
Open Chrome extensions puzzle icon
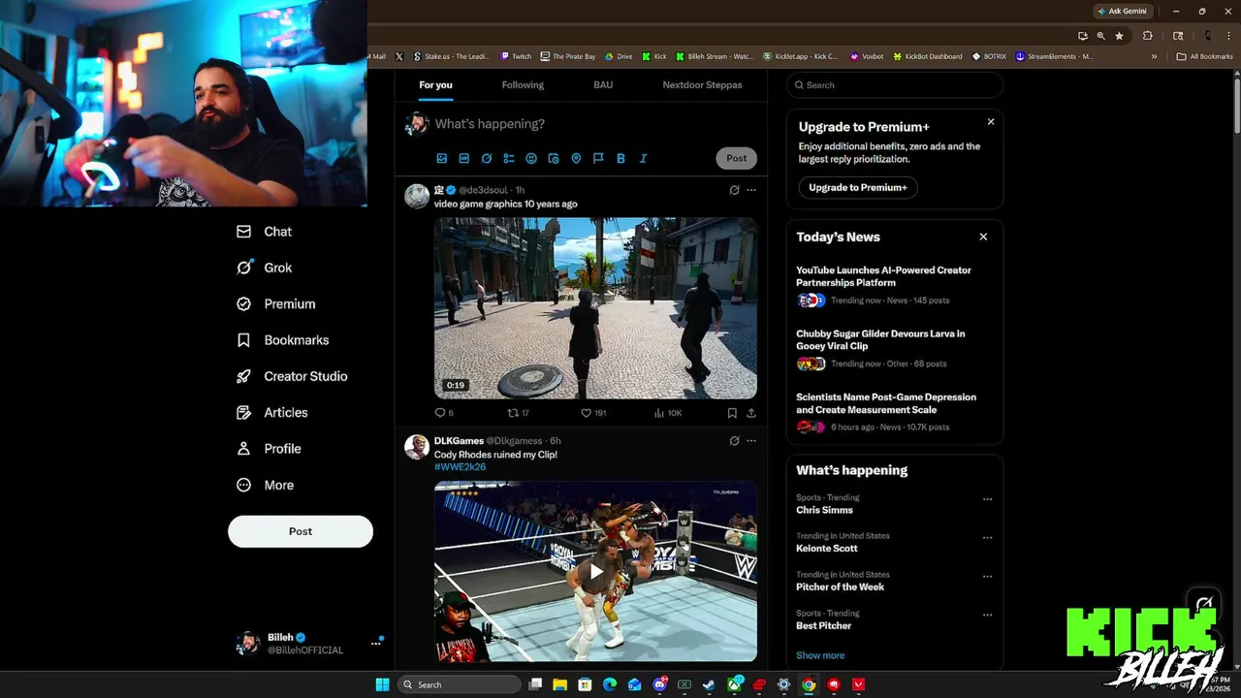[x=1148, y=36]
